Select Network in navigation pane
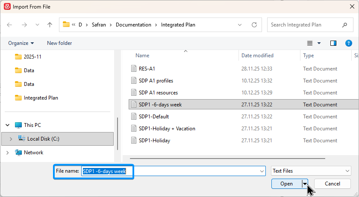This screenshot has height=197, width=359. [29, 153]
